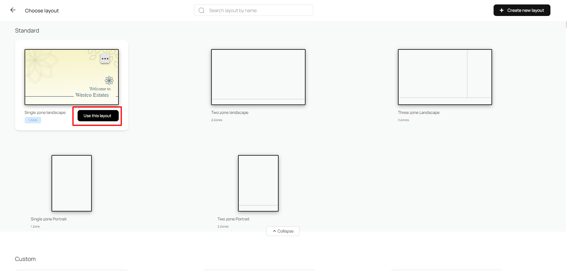
Task: Click the Custom section heading
Action: tap(25, 259)
